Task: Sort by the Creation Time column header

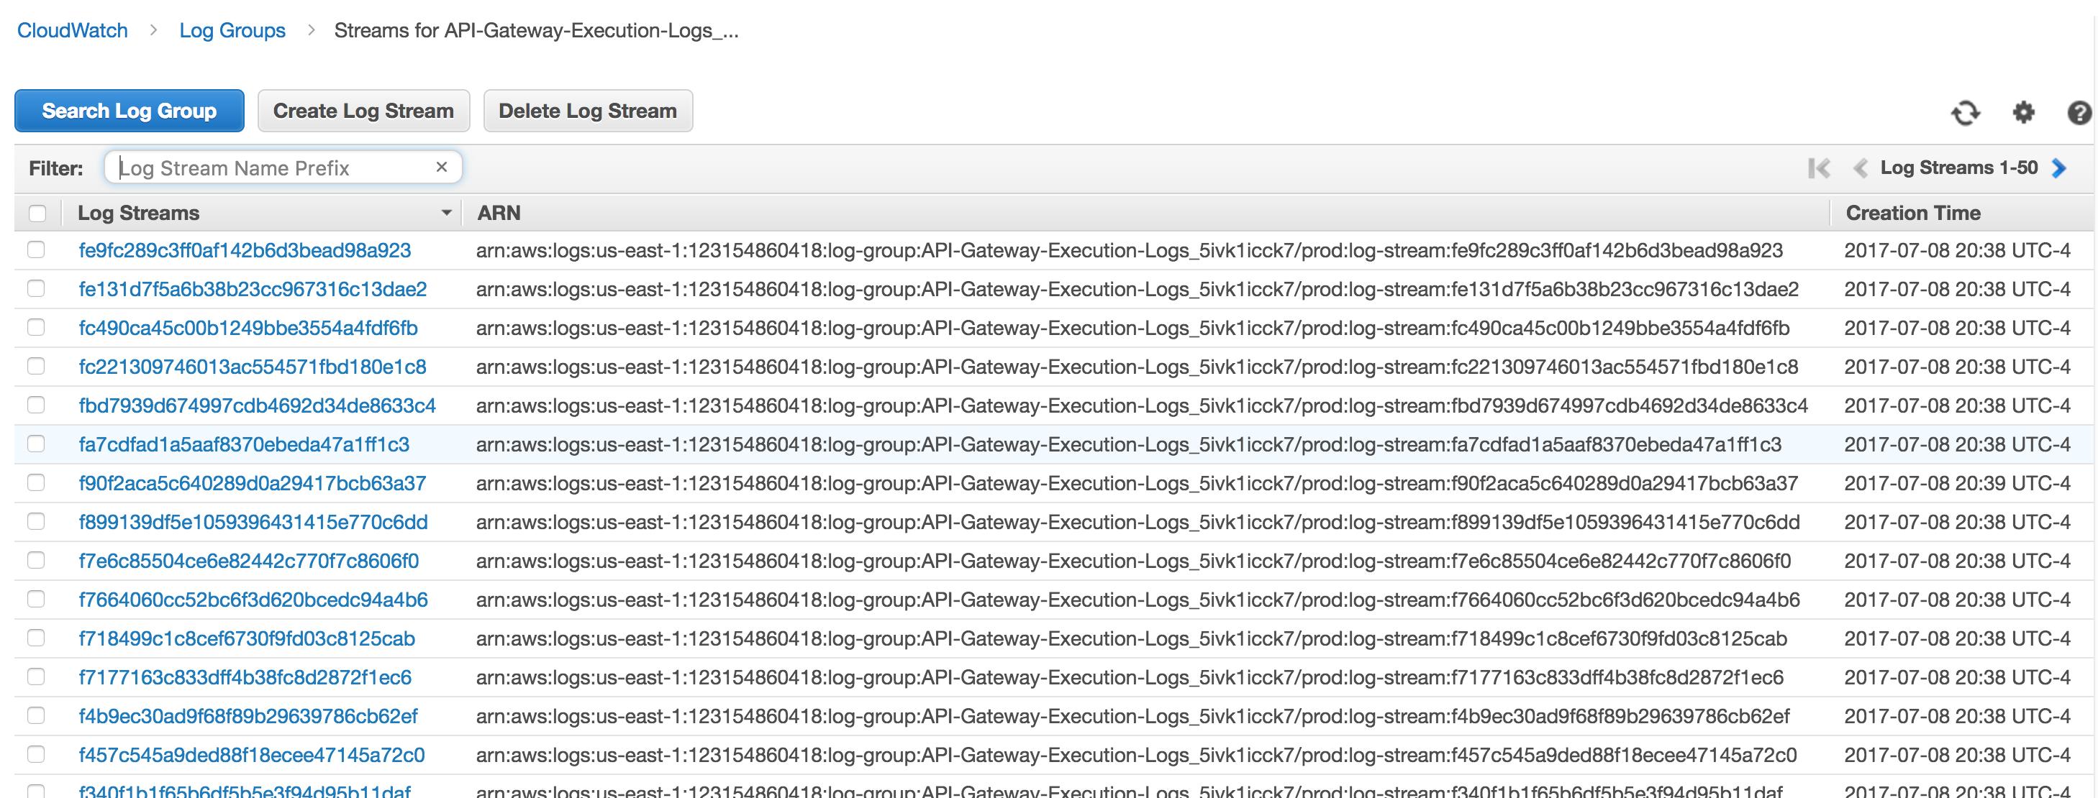Action: click(1912, 213)
